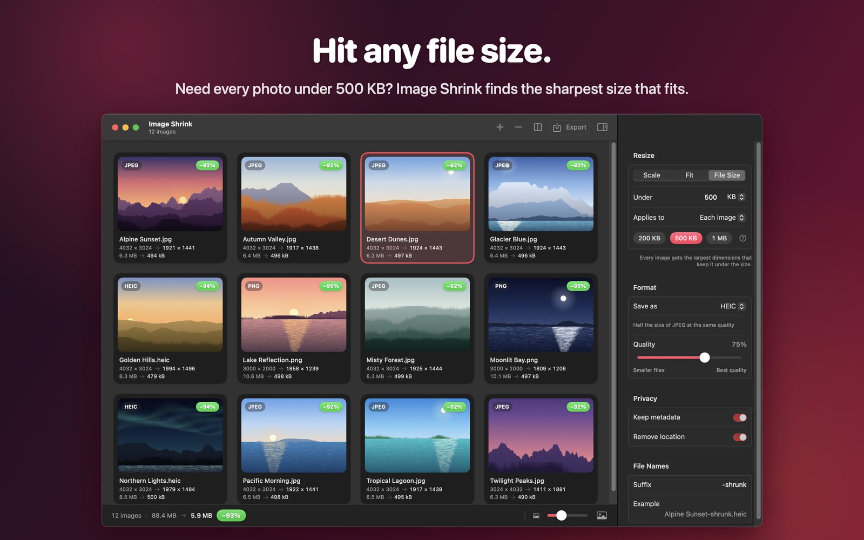
Task: Switch to the Scale resize tab
Action: click(651, 175)
